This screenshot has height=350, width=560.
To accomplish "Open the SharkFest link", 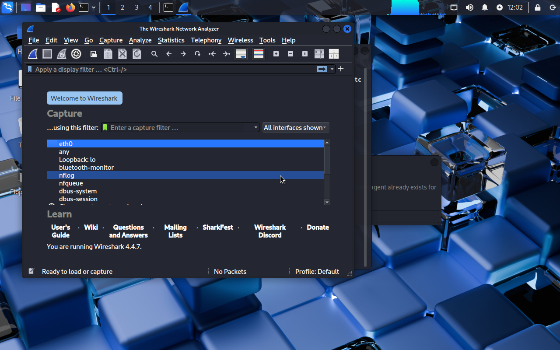I will click(x=218, y=227).
